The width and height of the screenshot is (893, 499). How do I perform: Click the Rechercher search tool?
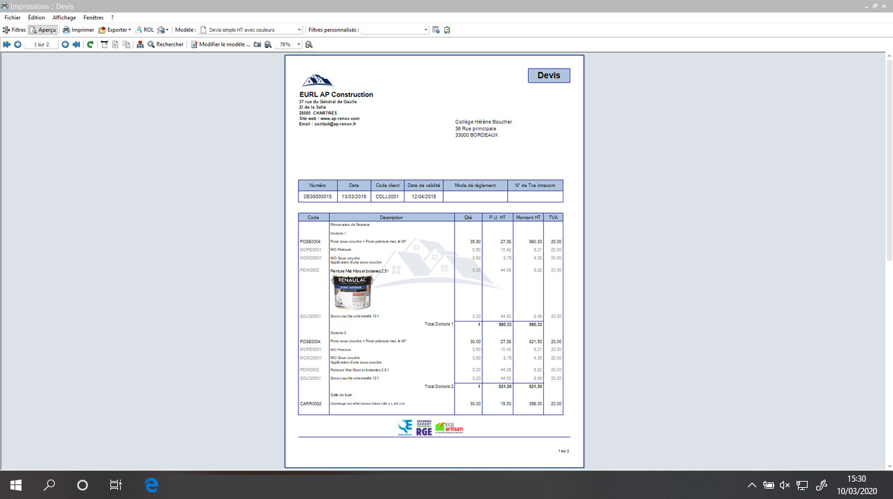click(x=165, y=44)
